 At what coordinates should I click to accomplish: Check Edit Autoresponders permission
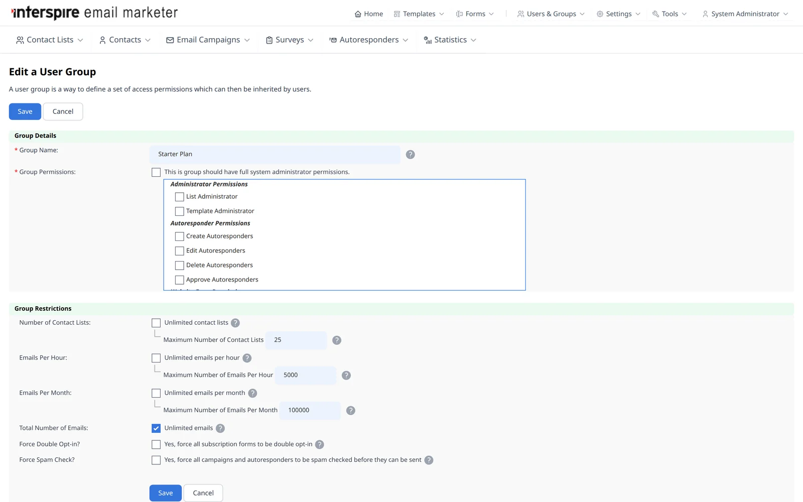(x=179, y=251)
